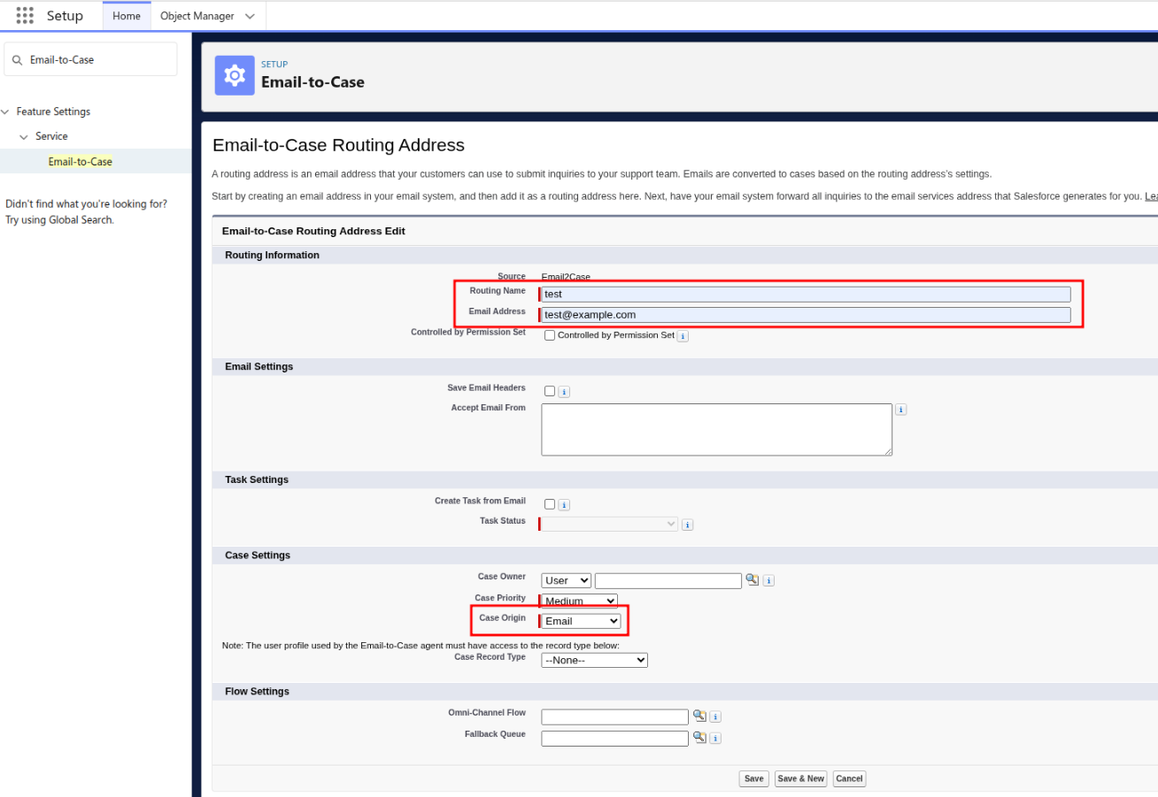Click the Quick Find magnifier icon
1158x797 pixels.
point(17,60)
